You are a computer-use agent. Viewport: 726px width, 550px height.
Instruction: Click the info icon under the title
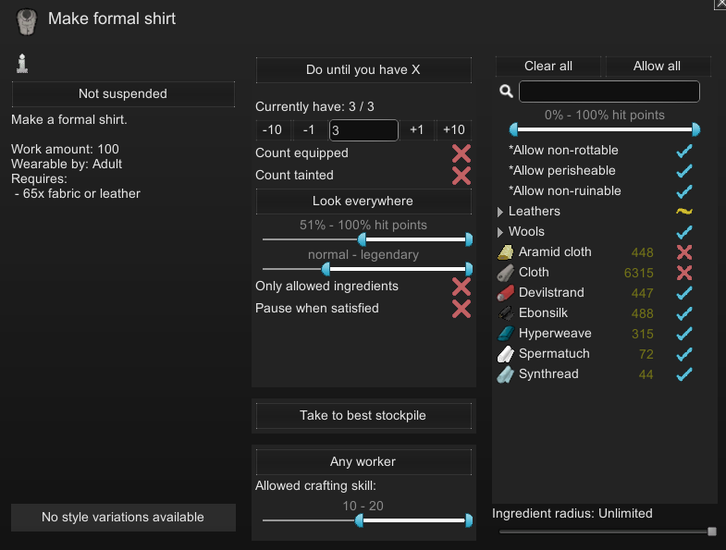[22, 64]
